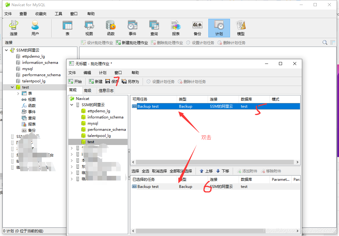Viewport: 339px width, 236px height.
Task: Click 选择 (Select) button
Action: point(135,171)
